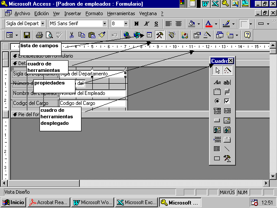The width and height of the screenshot is (277, 208).
Task: Toggle the Toolbox hammer icon in toolbar
Action: click(x=160, y=35)
